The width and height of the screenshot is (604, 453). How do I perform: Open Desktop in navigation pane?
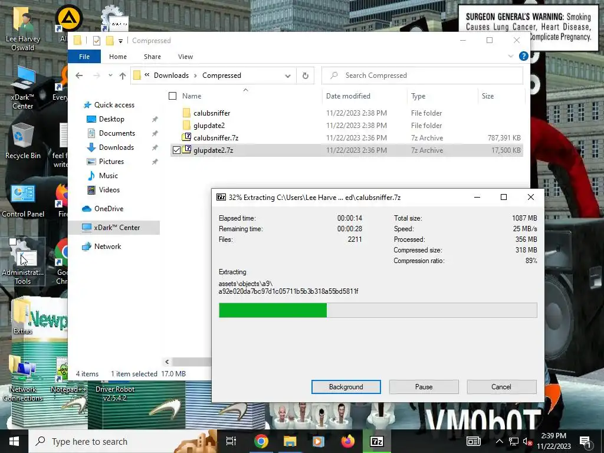(x=111, y=119)
